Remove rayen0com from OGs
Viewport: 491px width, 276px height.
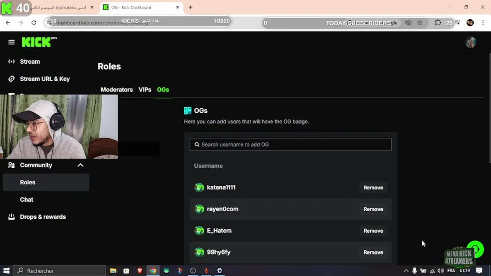point(373,209)
